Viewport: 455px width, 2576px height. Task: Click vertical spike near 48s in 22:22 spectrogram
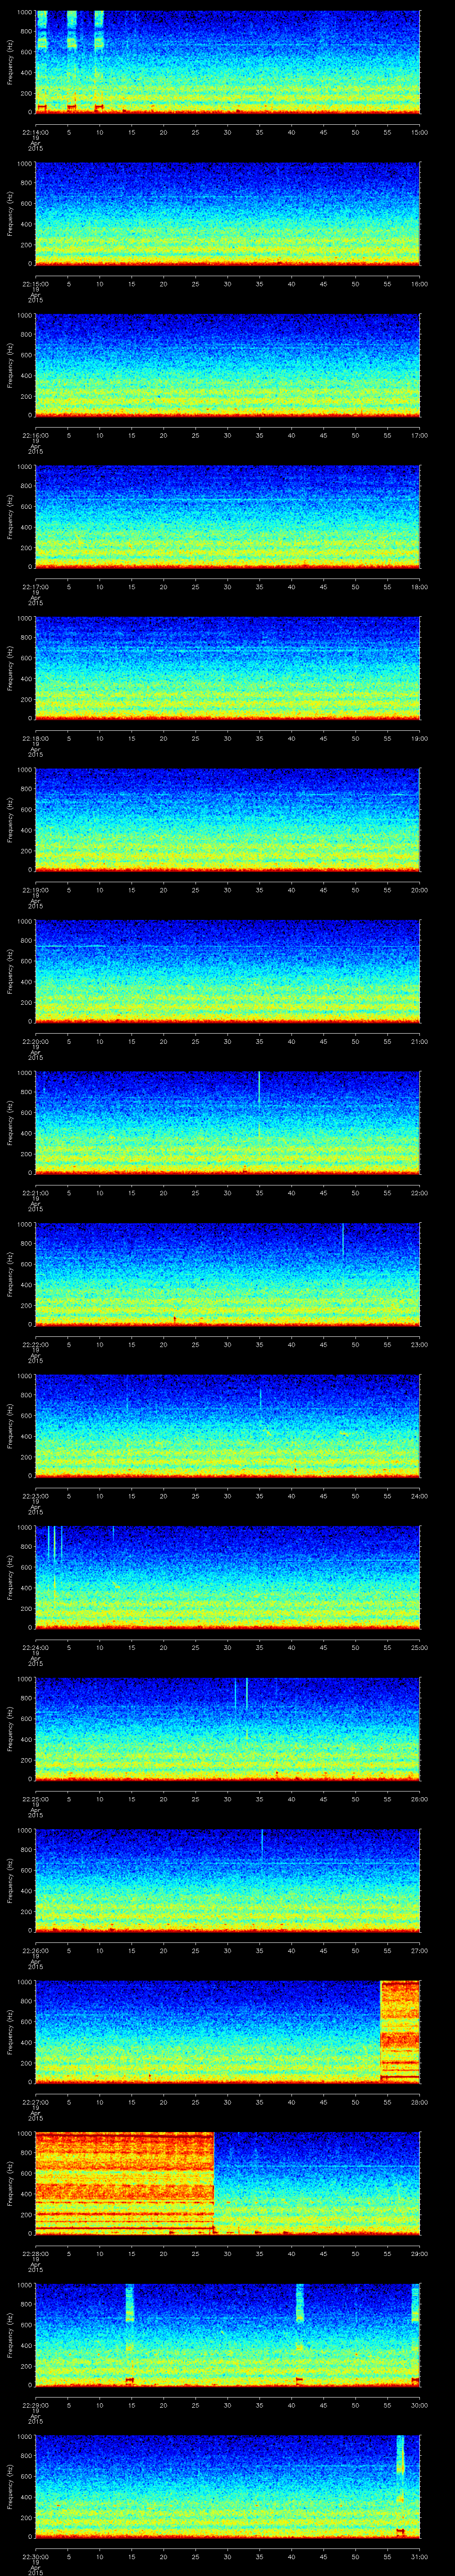[x=343, y=1240]
